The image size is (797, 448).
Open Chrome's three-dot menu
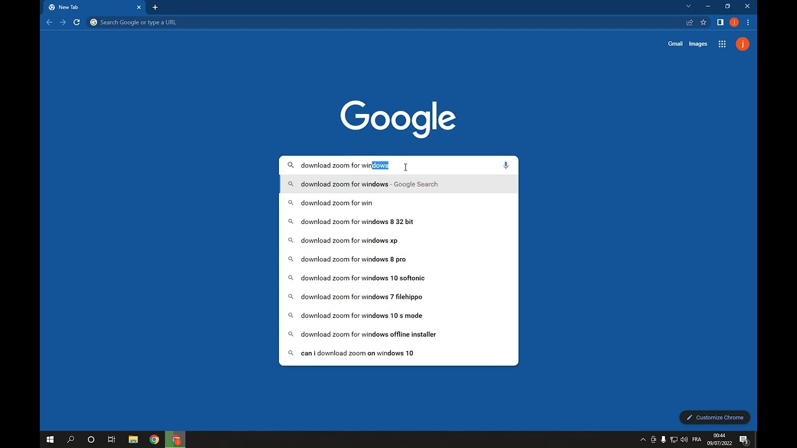tap(748, 22)
